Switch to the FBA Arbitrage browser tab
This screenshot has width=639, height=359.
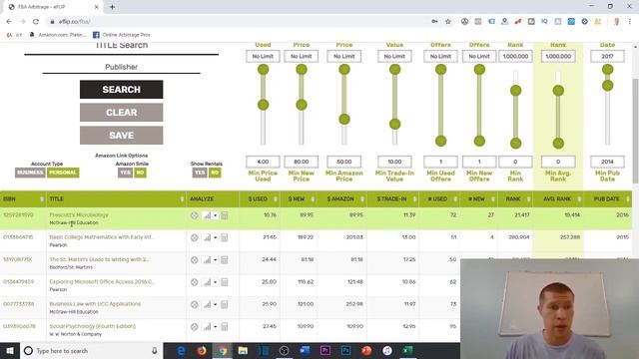coord(53,7)
